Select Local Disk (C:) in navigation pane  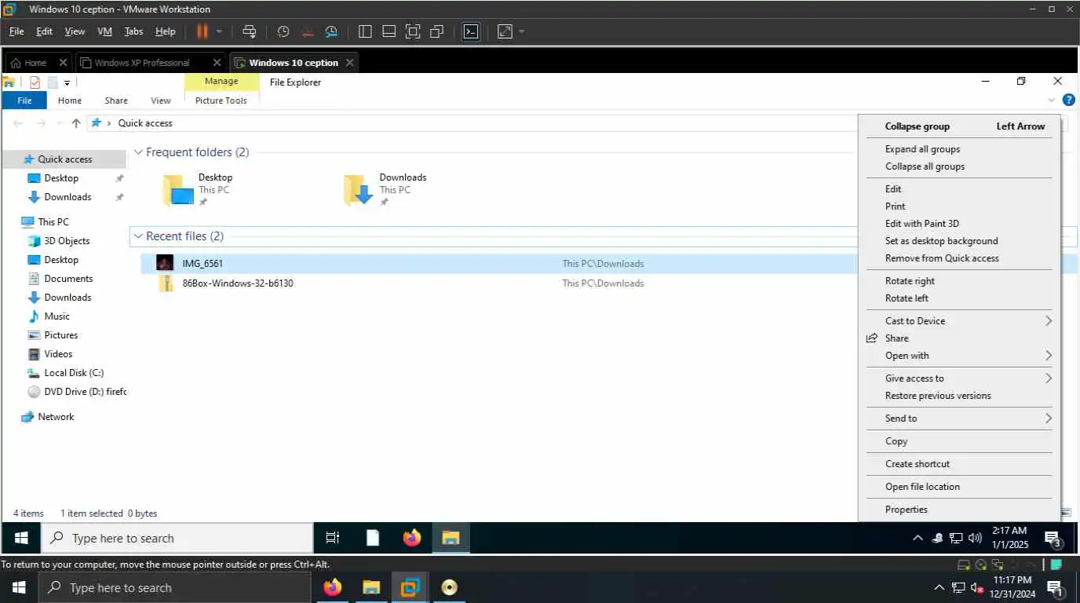74,373
